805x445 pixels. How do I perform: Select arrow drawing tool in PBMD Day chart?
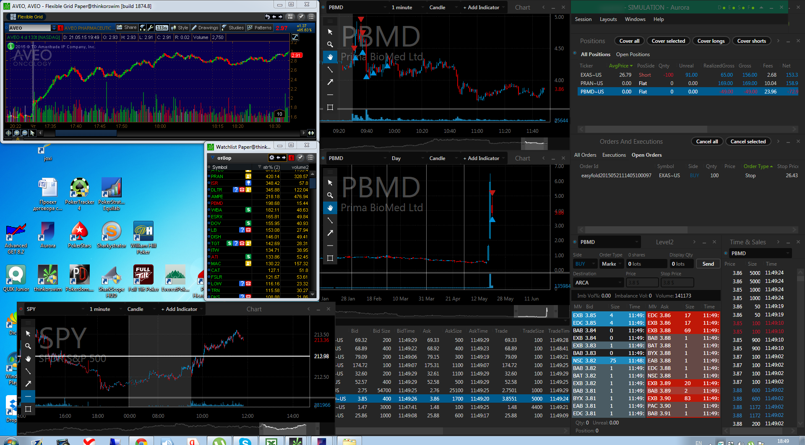[330, 233]
